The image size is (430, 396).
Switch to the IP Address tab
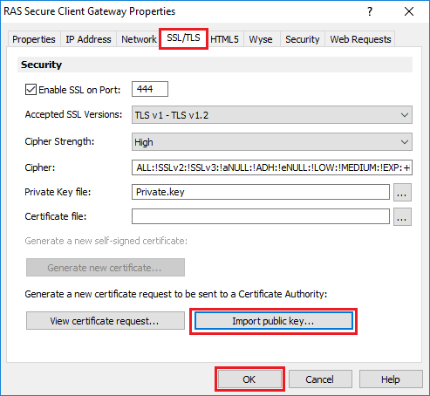(x=88, y=39)
